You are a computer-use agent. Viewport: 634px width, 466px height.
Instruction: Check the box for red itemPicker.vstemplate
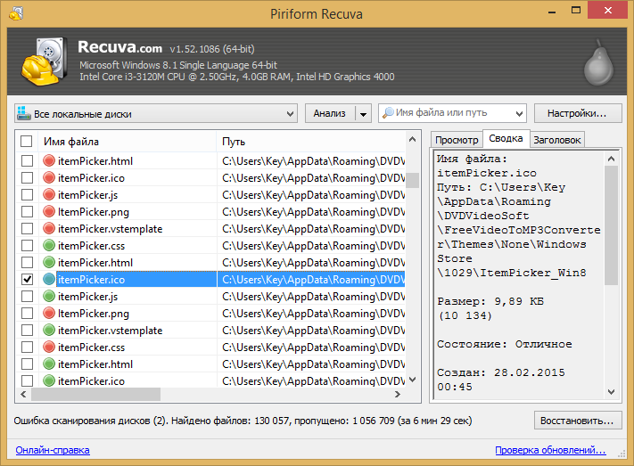pos(27,229)
